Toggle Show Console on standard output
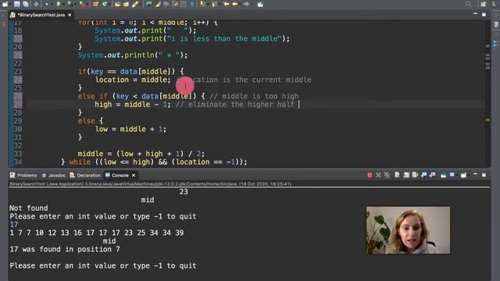Viewport: 500px width, 281px height. 423,175
